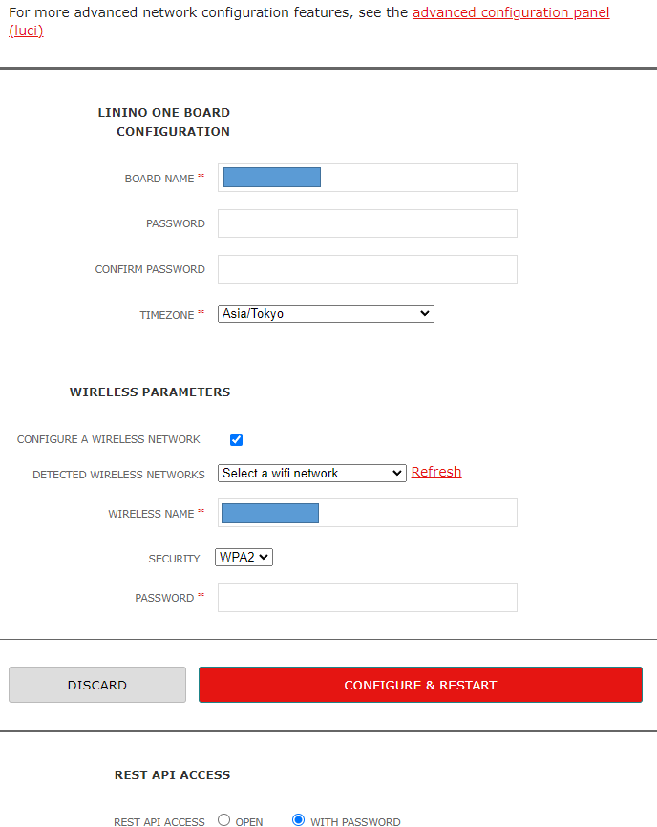Click the Linino One Board Configuration heading
This screenshot has width=657, height=827.
tap(164, 121)
